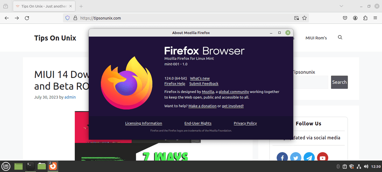
Task: Open the Mozilla link in About dialog
Action: [x=208, y=92]
